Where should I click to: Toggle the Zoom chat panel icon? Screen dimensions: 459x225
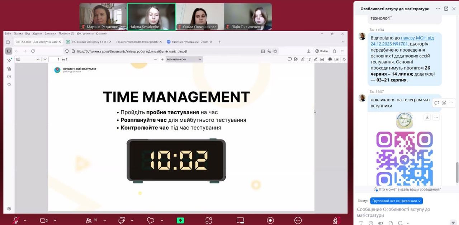[122, 220]
